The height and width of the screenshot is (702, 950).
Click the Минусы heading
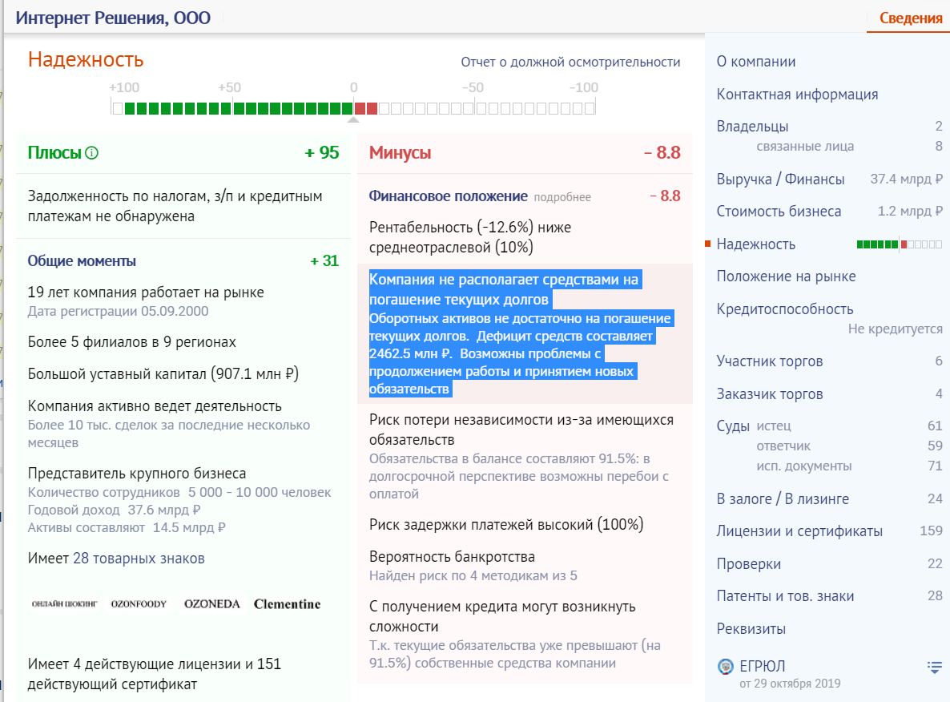400,153
